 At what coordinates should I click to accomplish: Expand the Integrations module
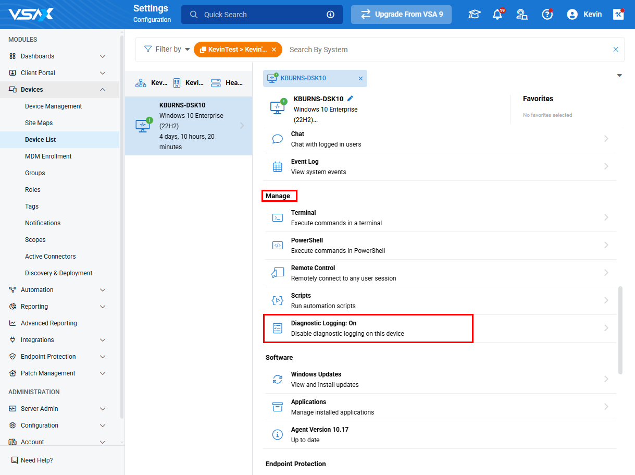click(103, 340)
